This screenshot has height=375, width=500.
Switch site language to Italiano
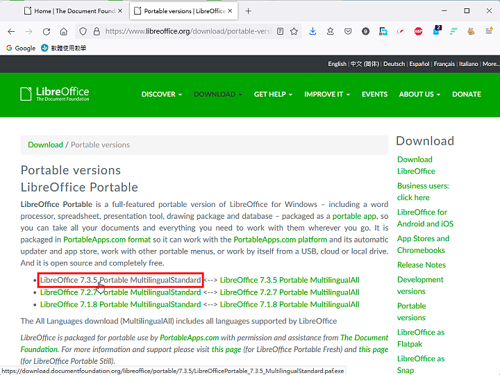click(x=469, y=64)
